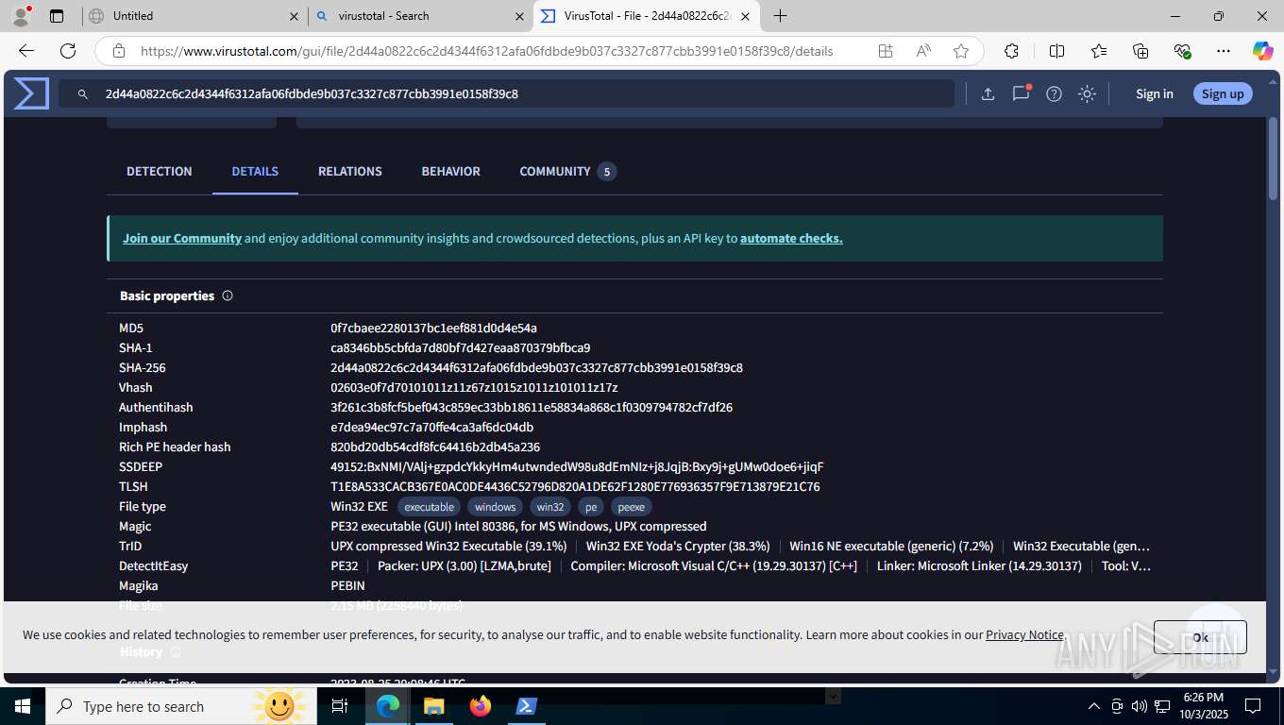Viewport: 1284px width, 725px height.
Task: Select the PEBIN Magika value
Action: [x=347, y=586]
